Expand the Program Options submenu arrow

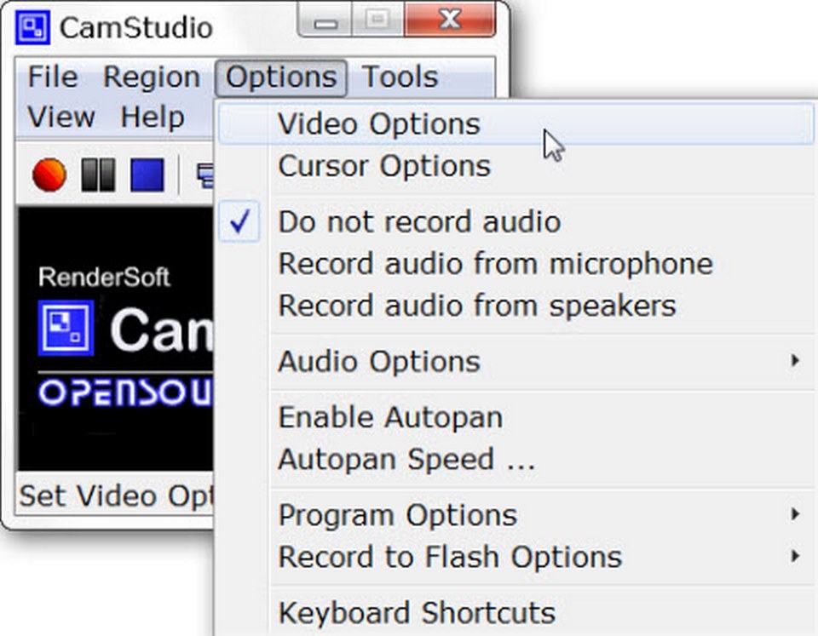794,514
